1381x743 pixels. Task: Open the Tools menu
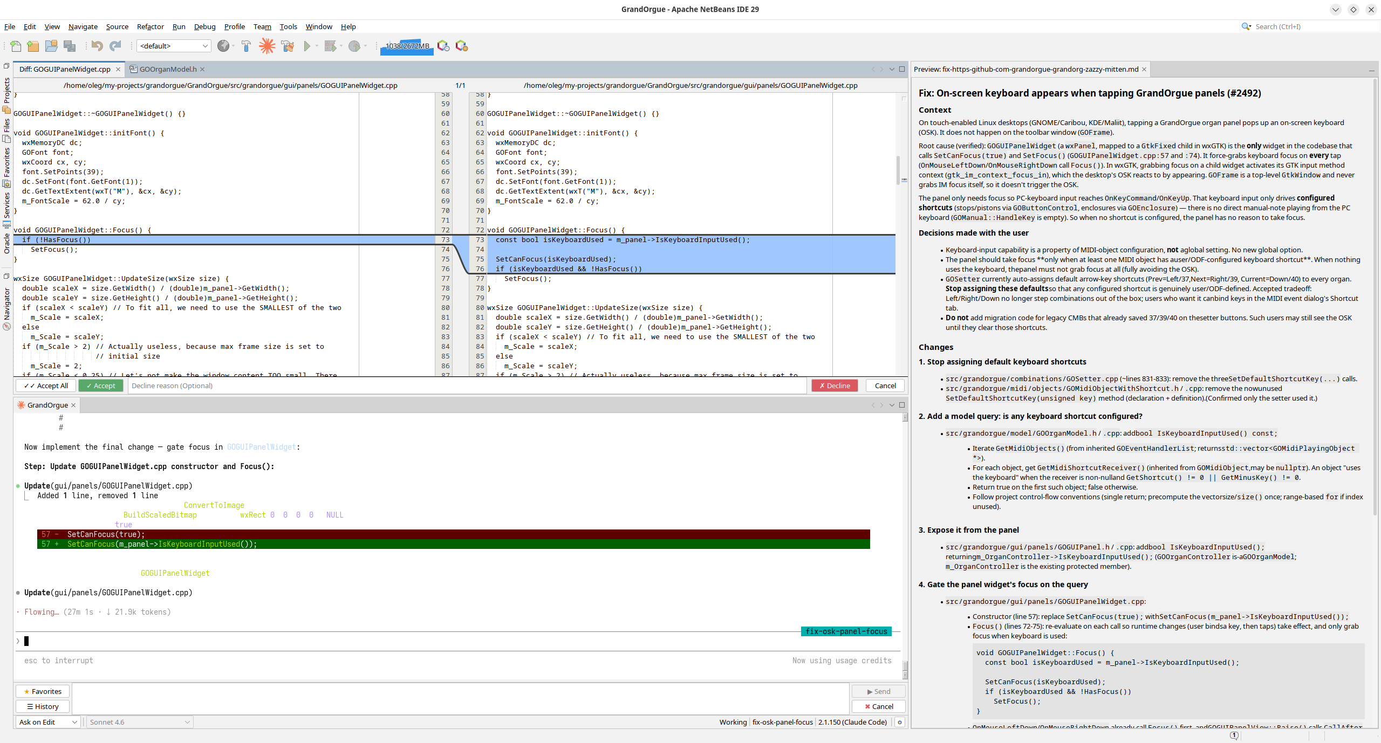[x=289, y=26]
